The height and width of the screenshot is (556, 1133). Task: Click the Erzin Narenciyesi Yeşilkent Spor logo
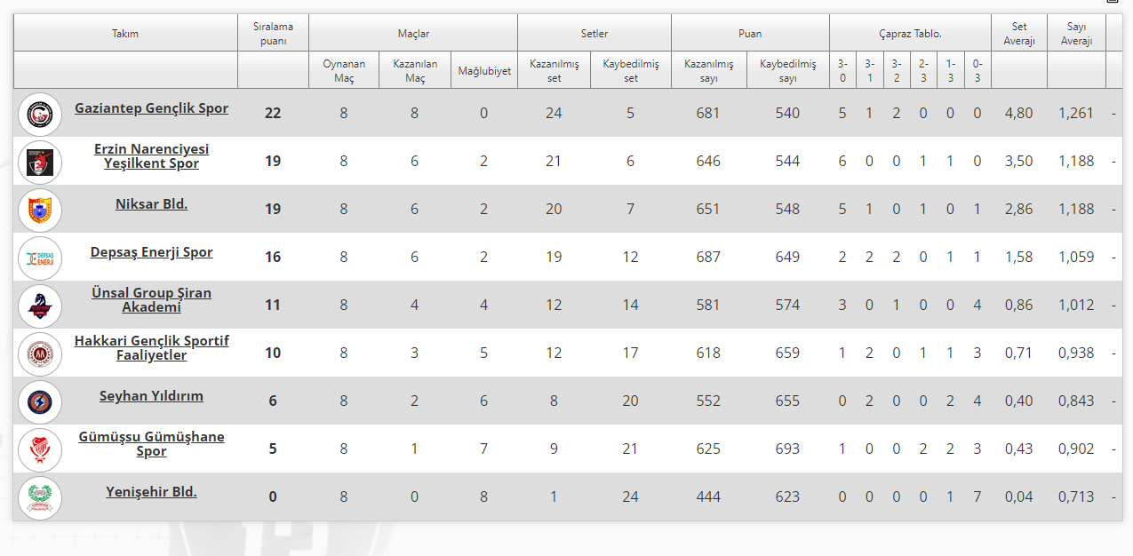pos(40,162)
